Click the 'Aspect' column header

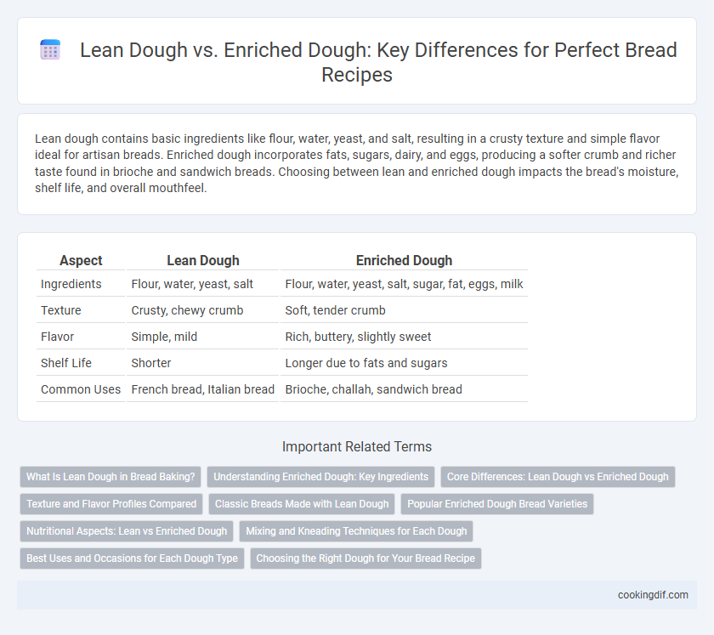pyautogui.click(x=81, y=261)
